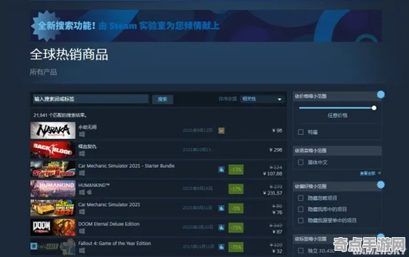This screenshot has height=257, width=409.
Task: Enable the 特惠 special offers checkbox
Action: coord(301,132)
